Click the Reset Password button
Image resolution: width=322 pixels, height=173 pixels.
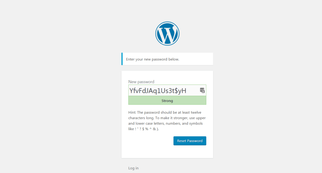coord(190,141)
